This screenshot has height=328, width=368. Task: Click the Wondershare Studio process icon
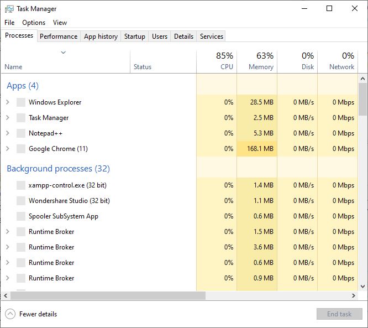coord(21,201)
